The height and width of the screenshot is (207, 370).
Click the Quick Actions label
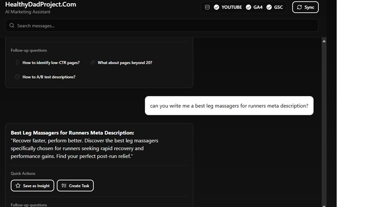tap(23, 173)
